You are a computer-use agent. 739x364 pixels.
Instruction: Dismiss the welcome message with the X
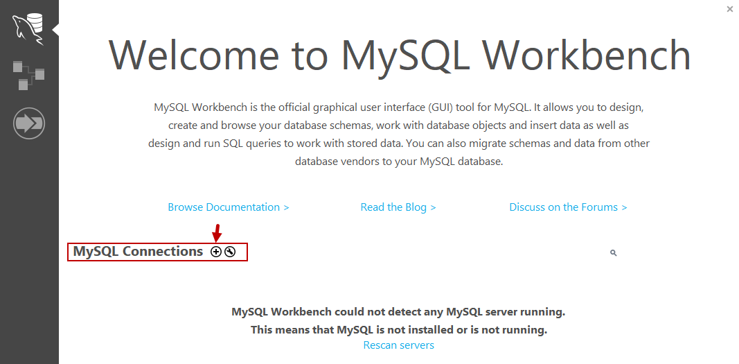coord(729,9)
